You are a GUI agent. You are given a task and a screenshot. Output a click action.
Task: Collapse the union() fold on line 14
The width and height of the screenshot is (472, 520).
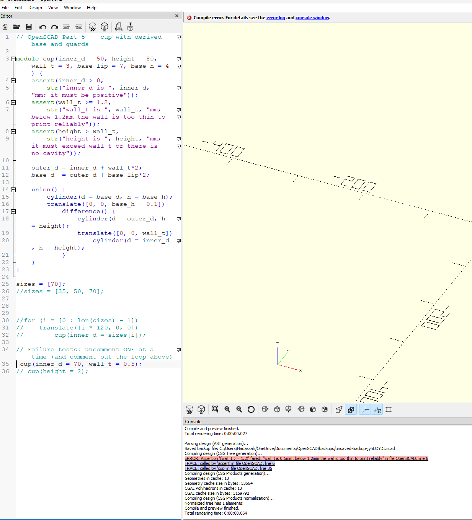click(x=13, y=190)
